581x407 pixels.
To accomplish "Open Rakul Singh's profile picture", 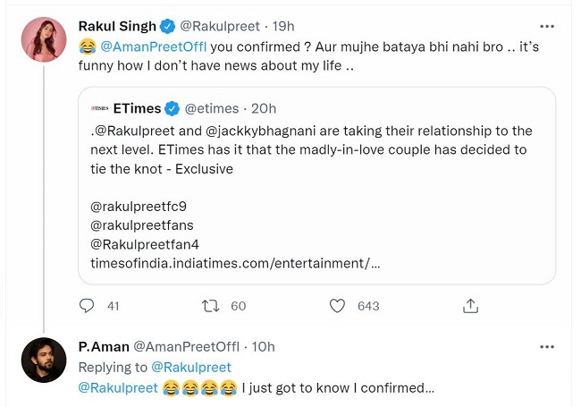I will 41,38.
